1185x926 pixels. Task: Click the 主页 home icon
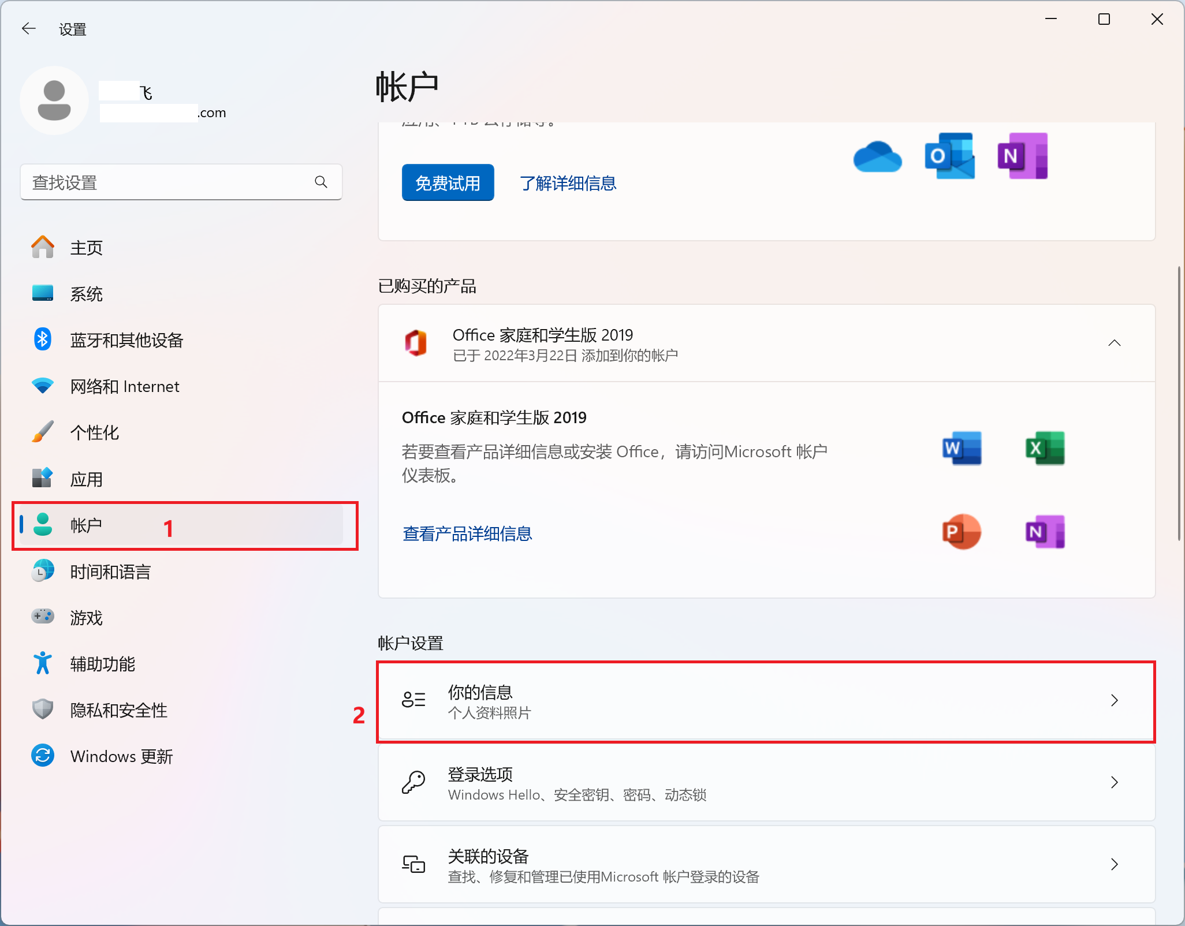(43, 248)
